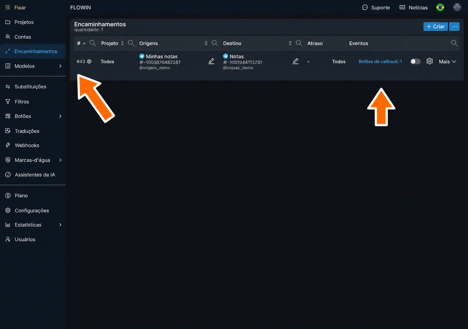Open the user avatar profile
The width and height of the screenshot is (468, 329).
[x=457, y=7]
